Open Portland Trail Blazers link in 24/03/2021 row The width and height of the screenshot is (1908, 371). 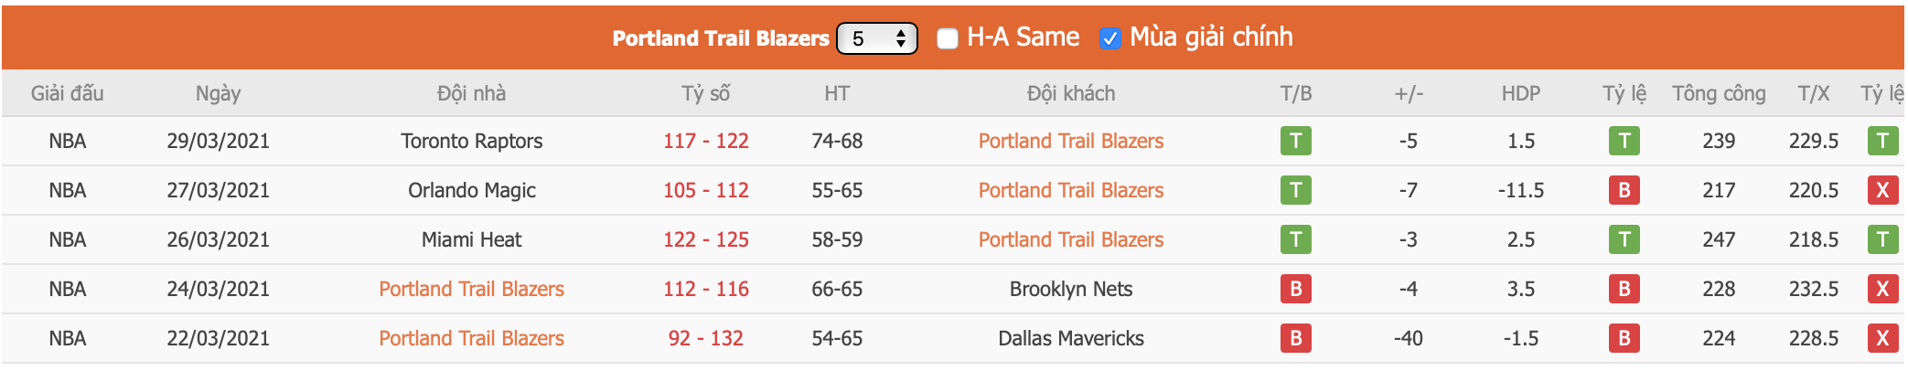click(x=471, y=289)
